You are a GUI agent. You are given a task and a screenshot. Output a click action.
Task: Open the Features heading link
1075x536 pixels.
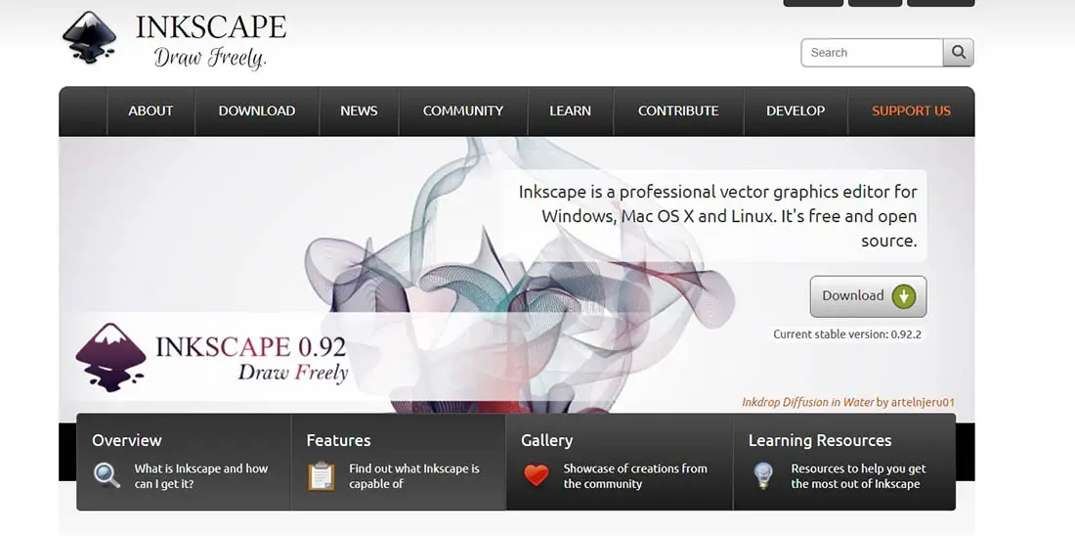339,440
